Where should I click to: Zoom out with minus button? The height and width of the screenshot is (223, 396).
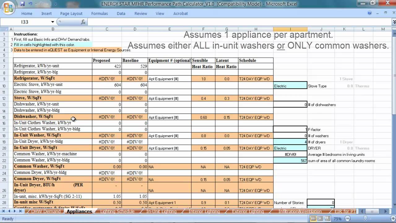pos(347,219)
